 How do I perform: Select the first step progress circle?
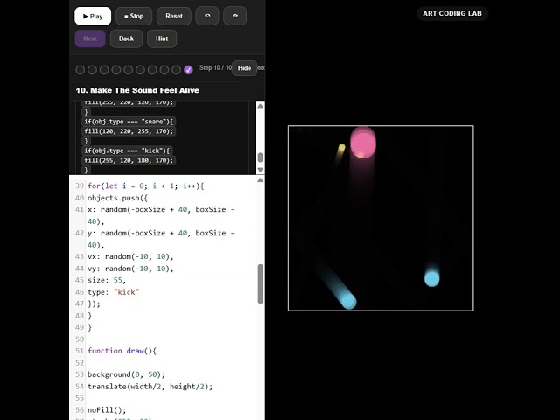pos(80,70)
